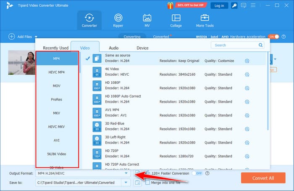Toggle Hardware acceleration switch off
Image resolution: width=294 pixels, height=191 pixels.
coord(273,37)
